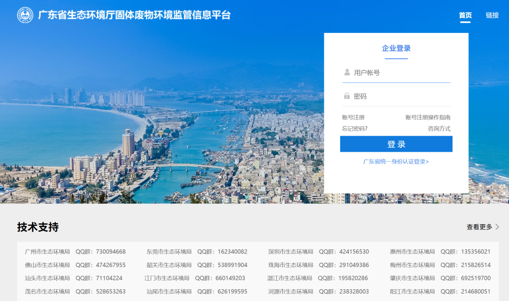Click the chevron beside 查看更多

point(497,227)
